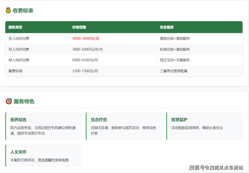Screen dimensions: 249x173
Task: Open the 生态疗愈 feature card
Action: (x=124, y=126)
